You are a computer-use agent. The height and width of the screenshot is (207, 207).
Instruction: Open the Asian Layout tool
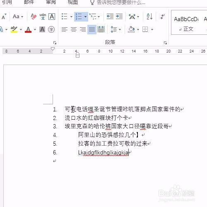point(132,17)
